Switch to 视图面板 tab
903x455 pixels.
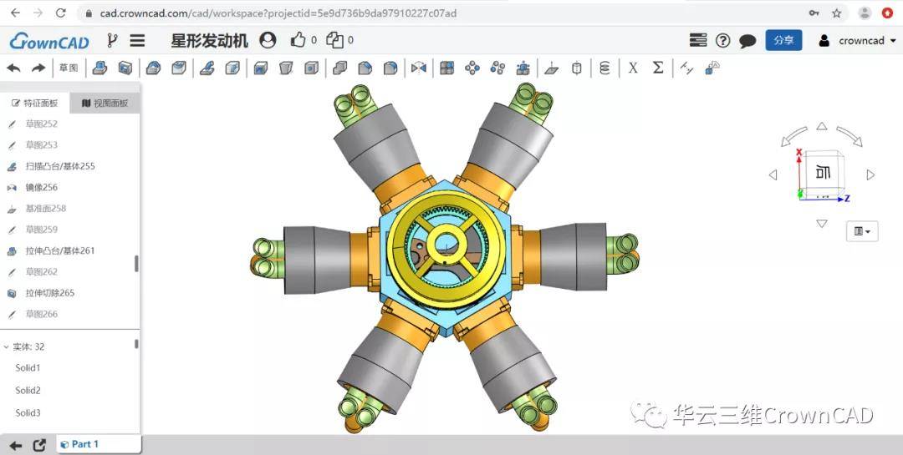(105, 103)
